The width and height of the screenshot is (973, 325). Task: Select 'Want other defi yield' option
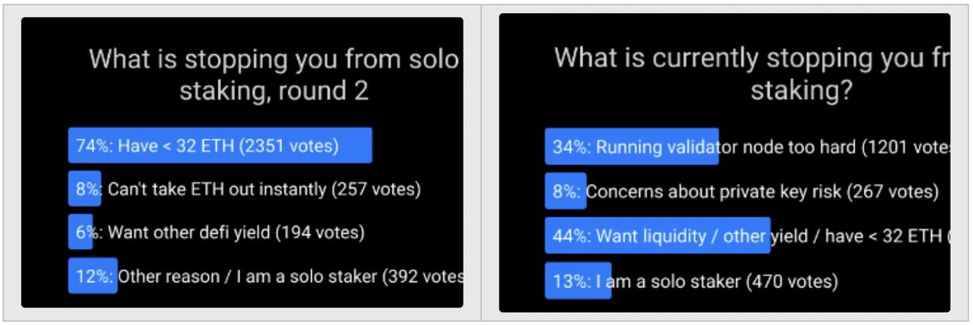(217, 232)
